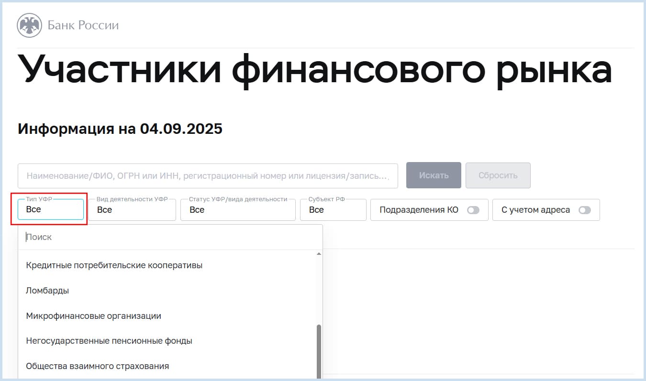
Task: Choose Общества взаимного страхования option
Action: pos(98,366)
